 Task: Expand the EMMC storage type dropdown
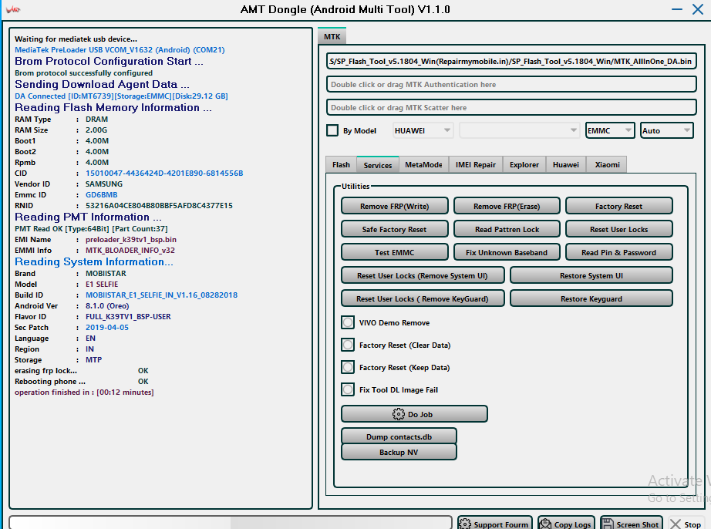coord(610,131)
